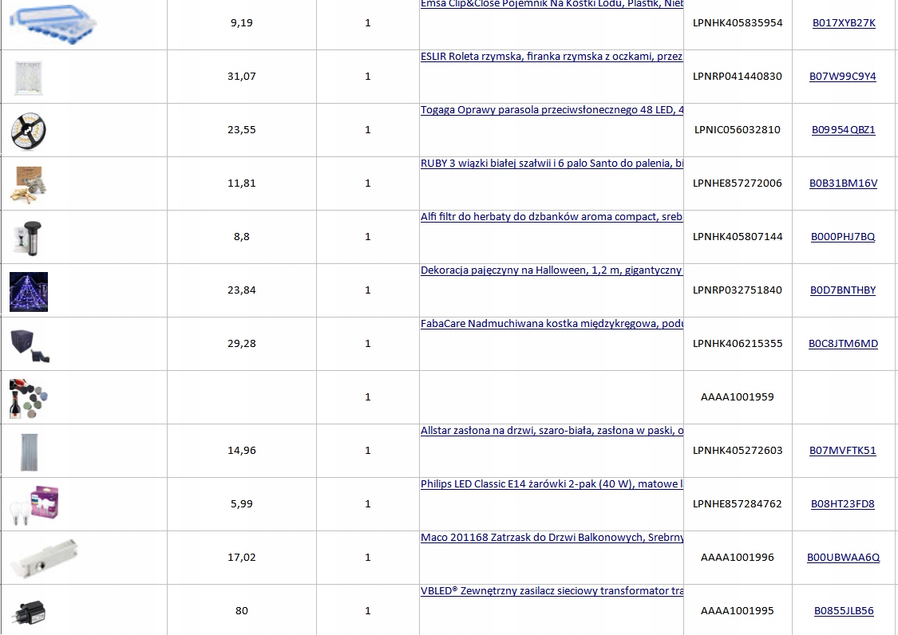Select the VBLED power adapter thumbnail
898x635 pixels.
click(29, 611)
